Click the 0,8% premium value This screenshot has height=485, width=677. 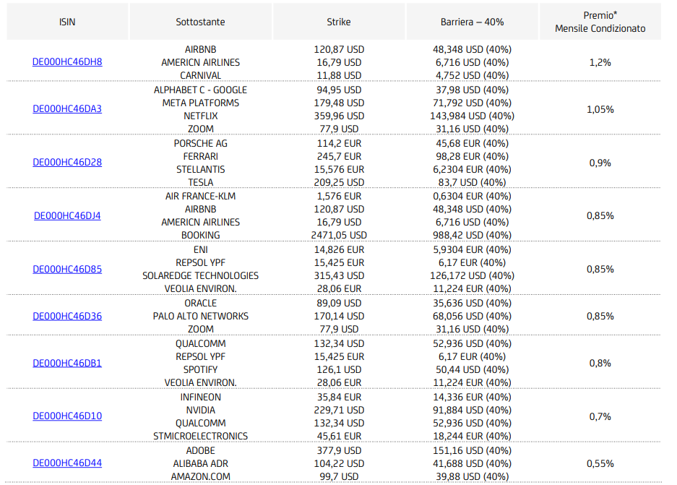pyautogui.click(x=600, y=364)
